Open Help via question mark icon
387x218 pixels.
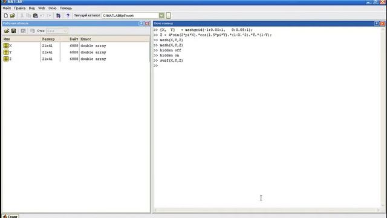68,16
